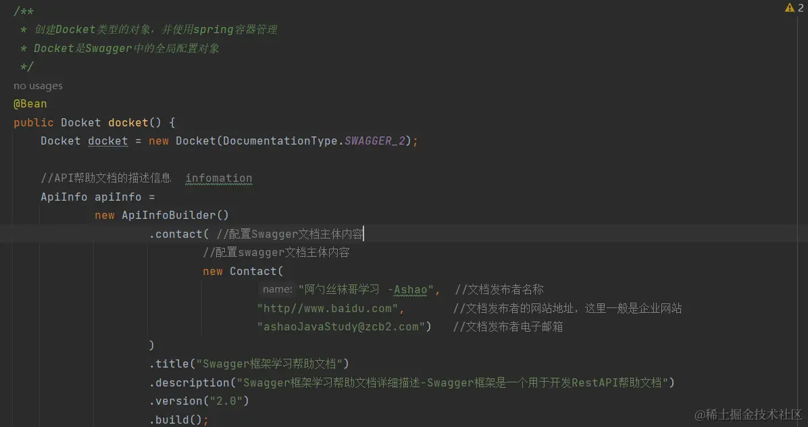Click the @Bean annotation
This screenshot has width=808, height=427.
coord(30,104)
